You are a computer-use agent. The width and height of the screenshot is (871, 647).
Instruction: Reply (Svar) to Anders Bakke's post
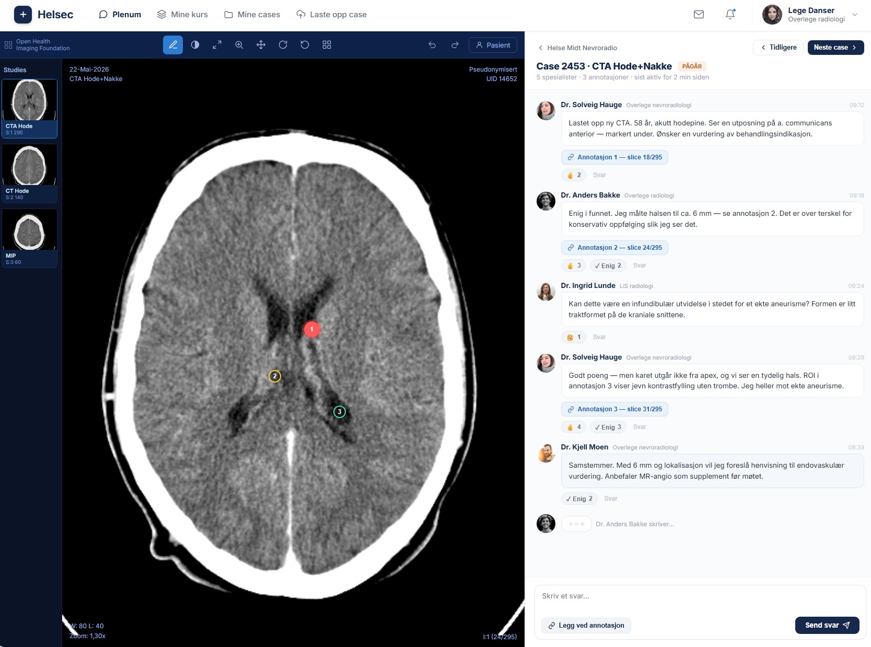(640, 265)
